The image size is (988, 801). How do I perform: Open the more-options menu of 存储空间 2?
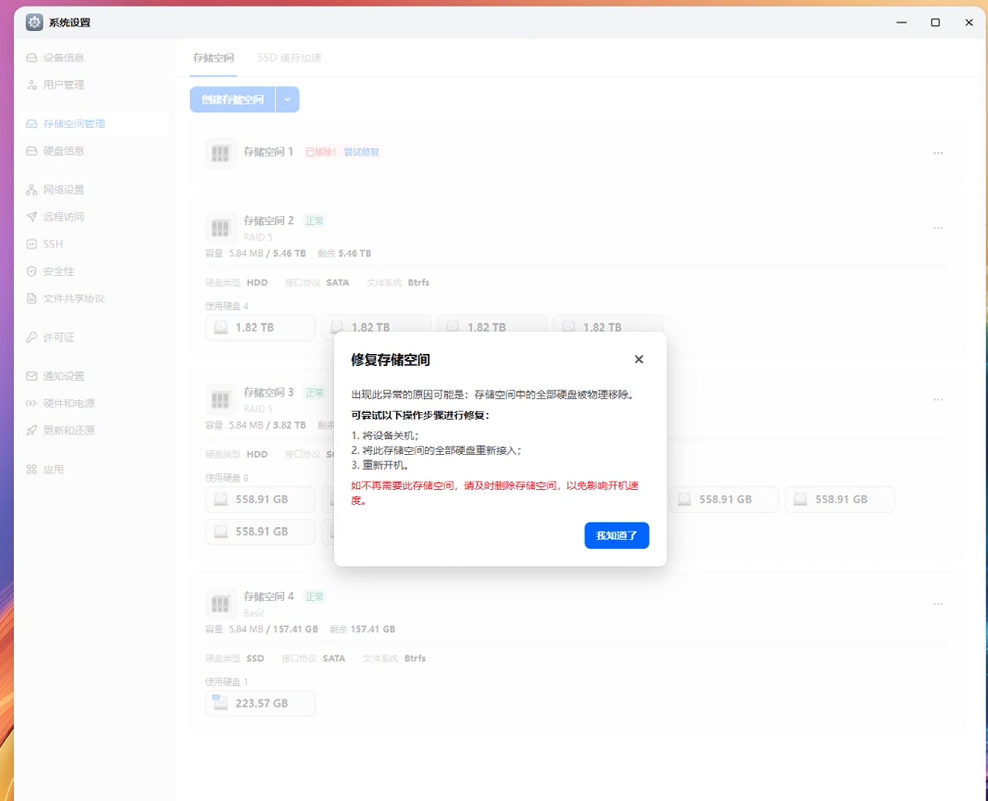coord(938,228)
